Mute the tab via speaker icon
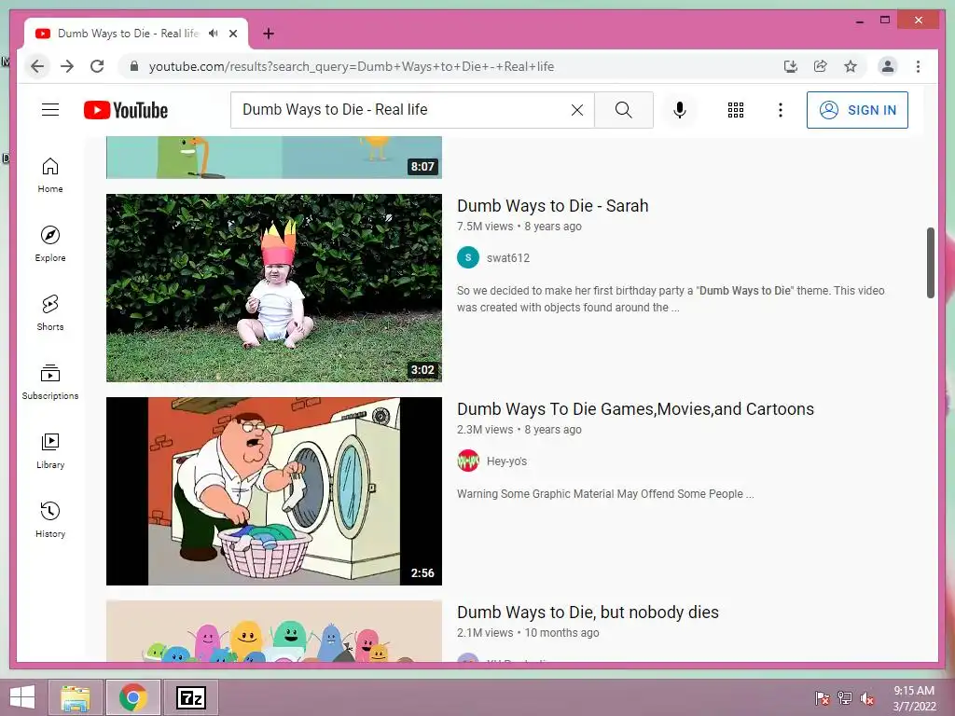Screen dimensions: 955x716 pos(213,34)
